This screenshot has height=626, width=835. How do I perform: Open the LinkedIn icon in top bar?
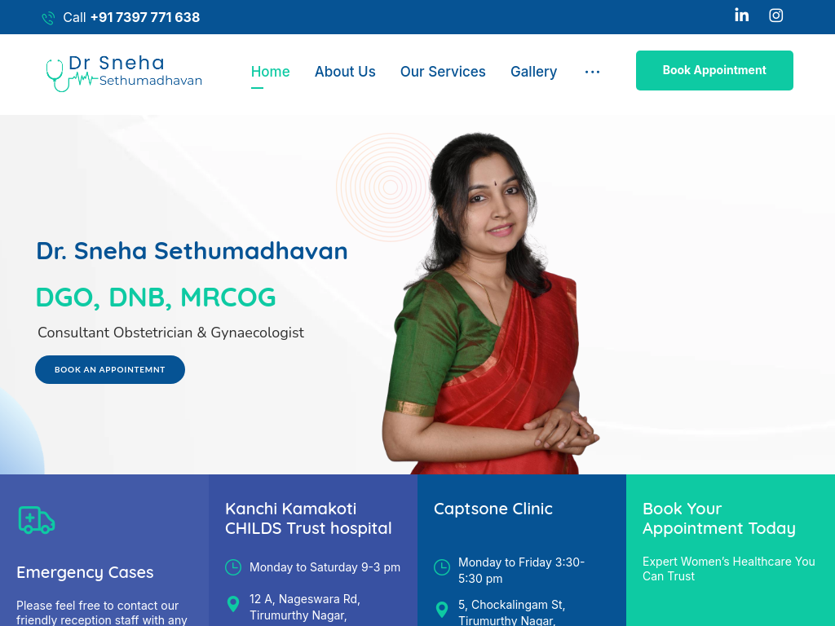(x=741, y=15)
